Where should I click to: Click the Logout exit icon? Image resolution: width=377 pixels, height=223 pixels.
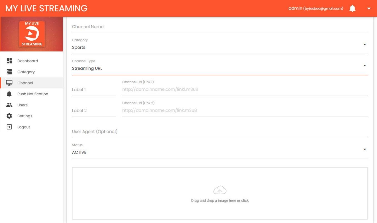9,127
